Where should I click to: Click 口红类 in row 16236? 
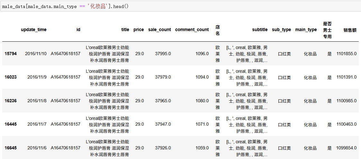coord(284,101)
